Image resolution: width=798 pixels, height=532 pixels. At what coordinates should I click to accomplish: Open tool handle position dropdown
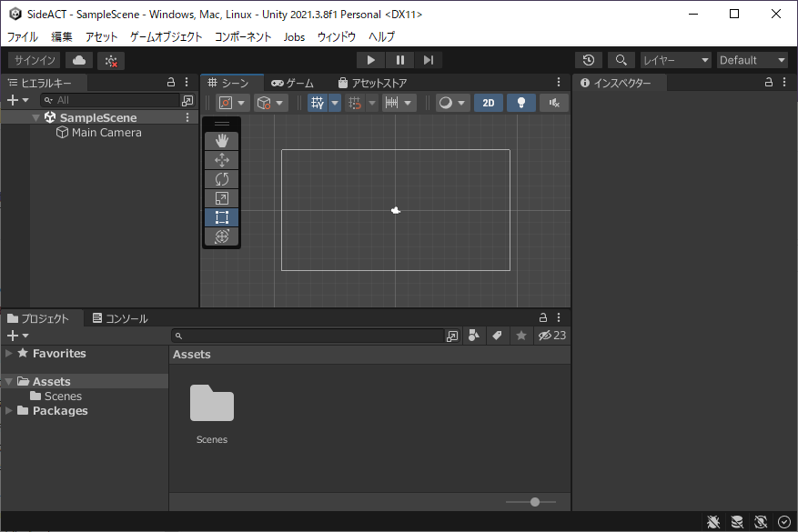point(231,103)
